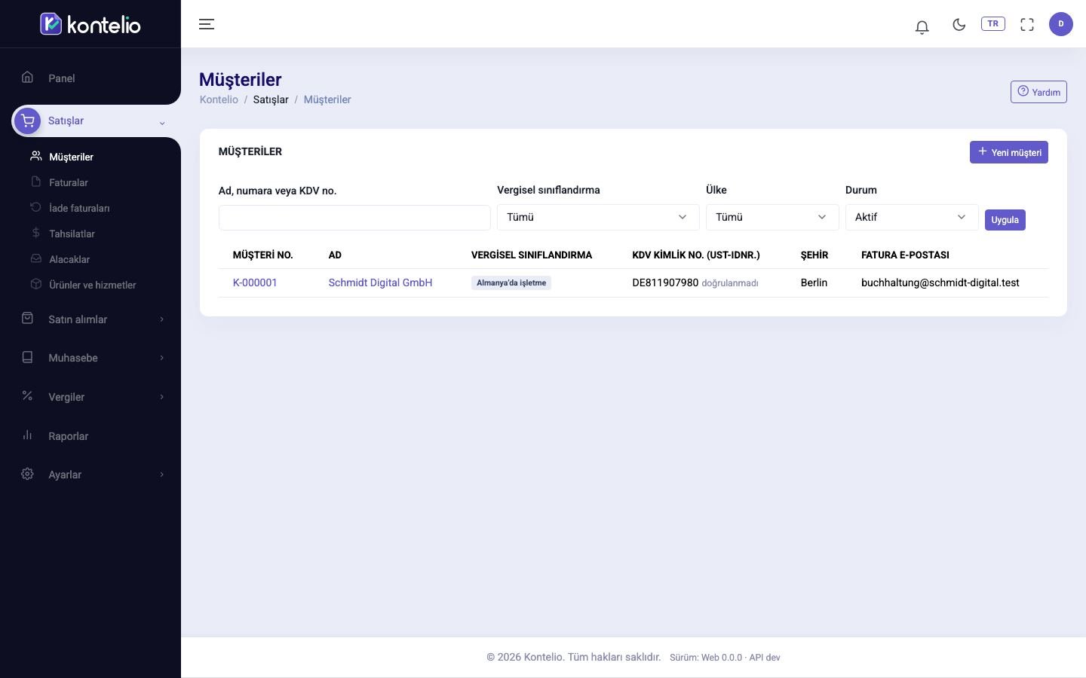Click the Ayarlar gear icon
This screenshot has width=1086, height=678.
27,474
